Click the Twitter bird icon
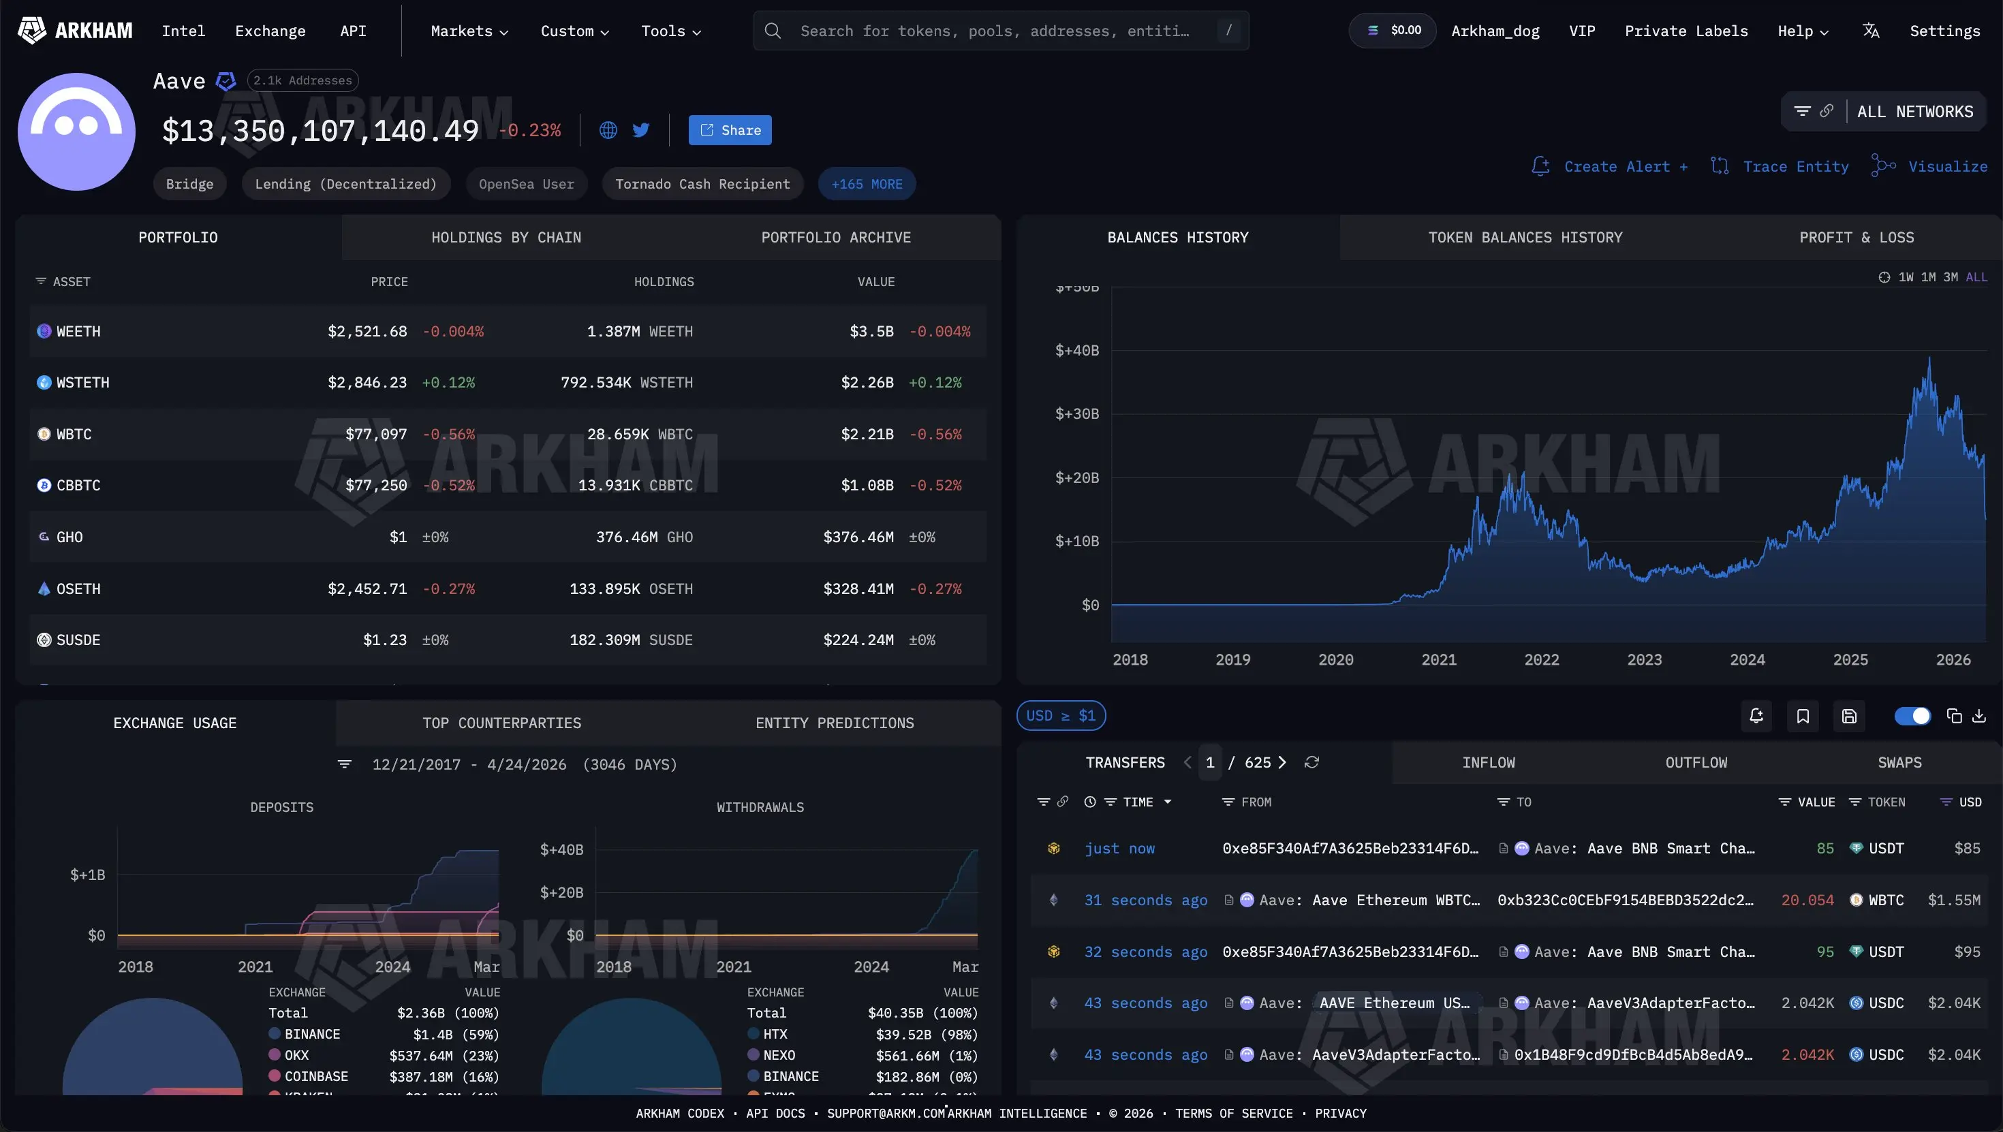 click(640, 130)
